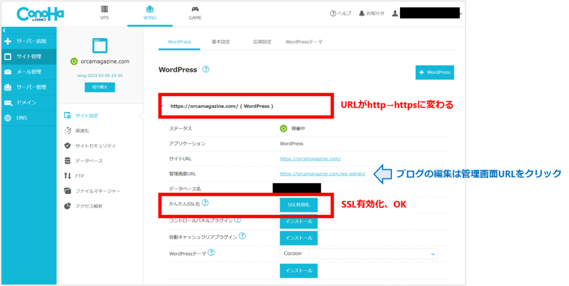Click help icon beside WordPressテーマ label

click(x=211, y=253)
